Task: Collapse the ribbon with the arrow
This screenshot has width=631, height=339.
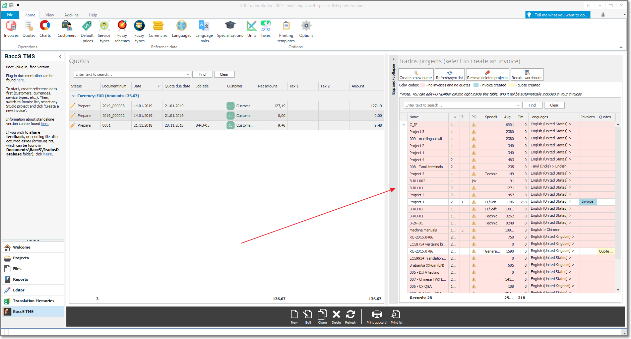Action: pyautogui.click(x=621, y=47)
